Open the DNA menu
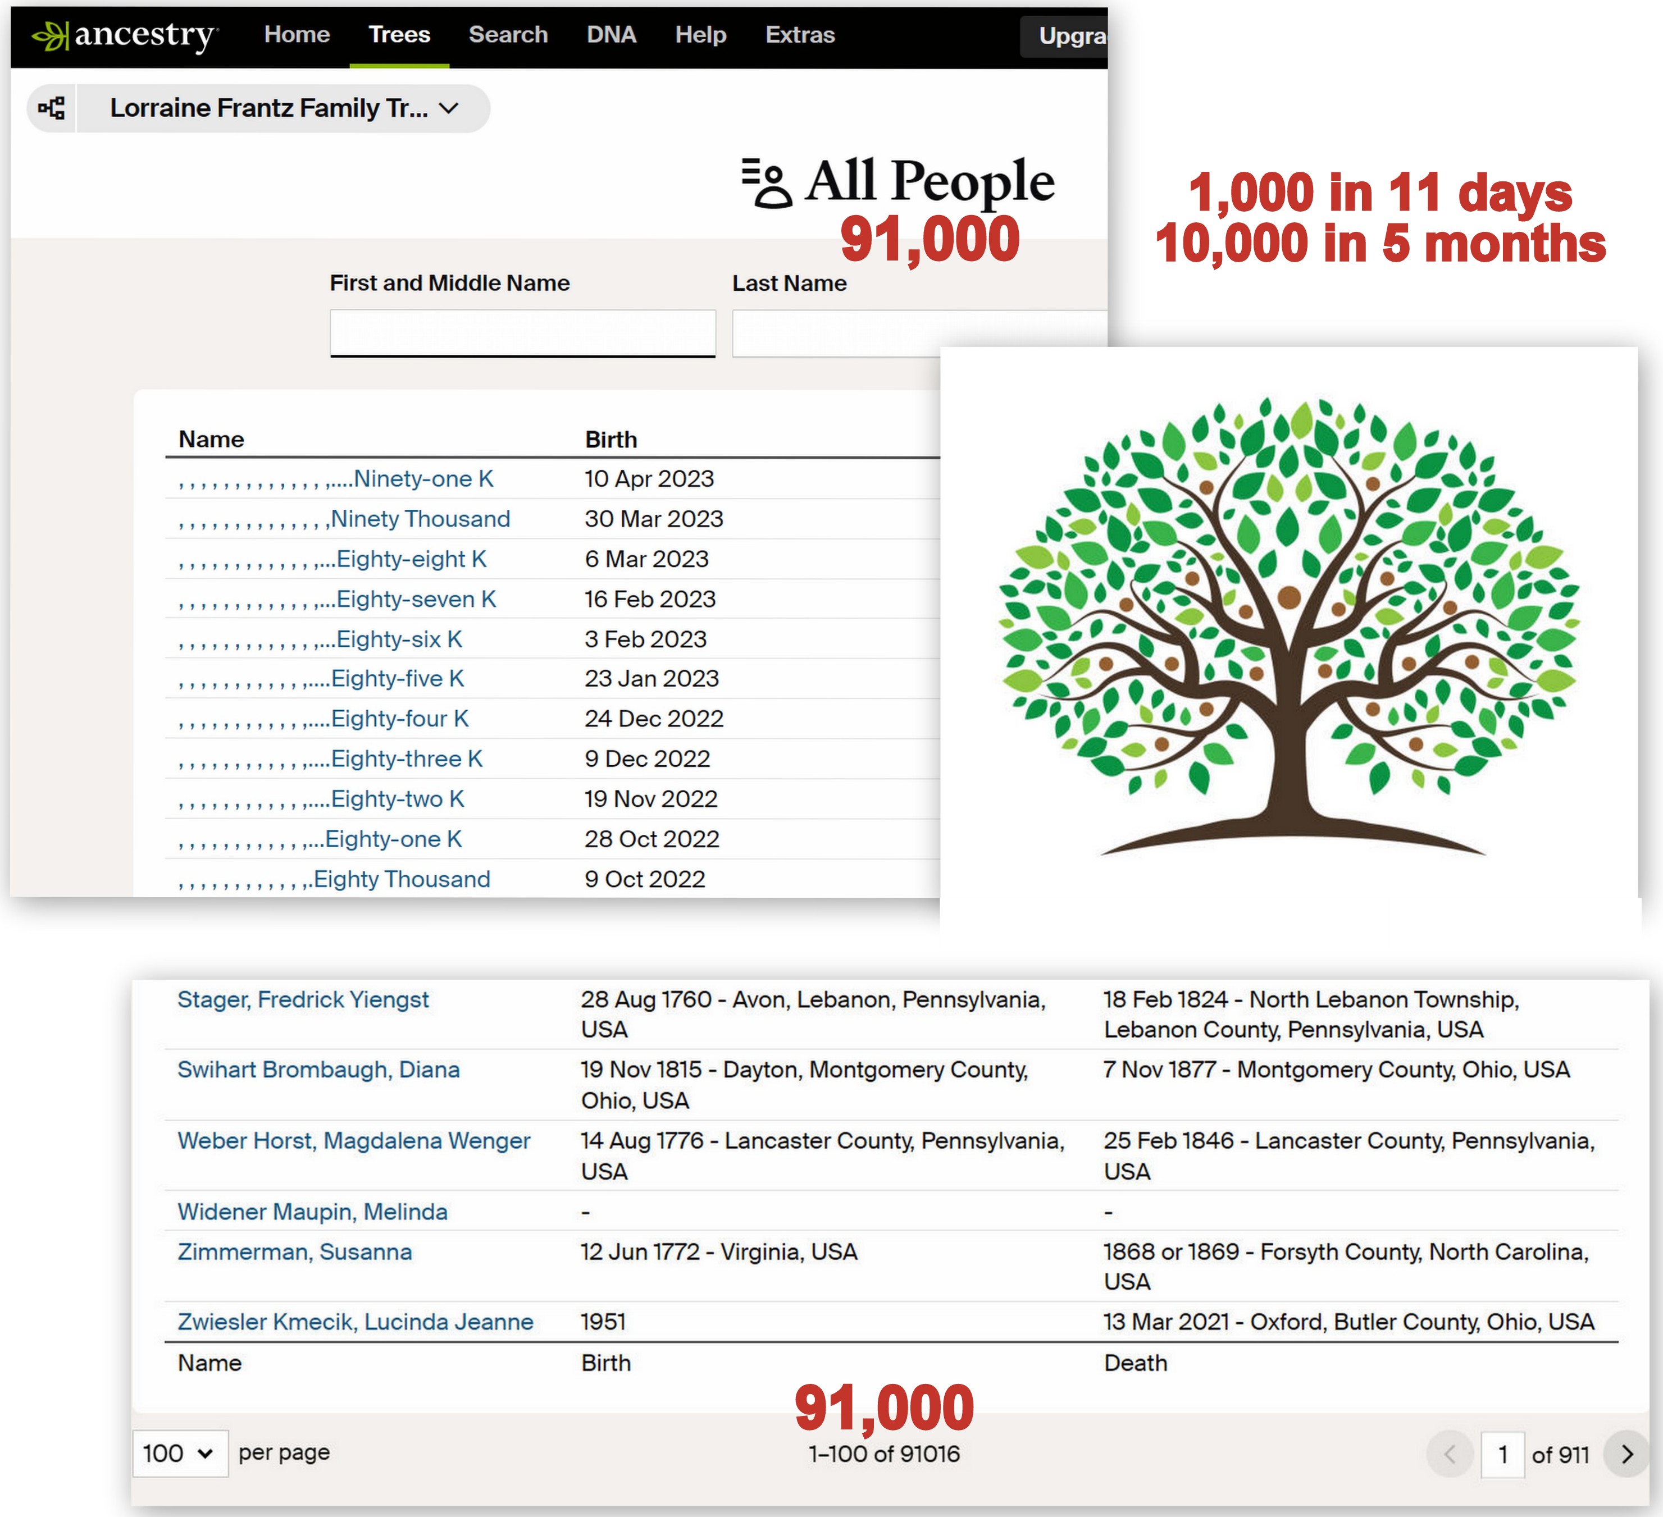Image resolution: width=1663 pixels, height=1517 pixels. pos(611,35)
